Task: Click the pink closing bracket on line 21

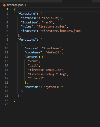Action: 18,96
